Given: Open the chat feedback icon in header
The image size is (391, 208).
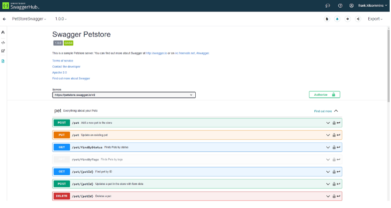Looking at the screenshot, I should click(328, 5).
